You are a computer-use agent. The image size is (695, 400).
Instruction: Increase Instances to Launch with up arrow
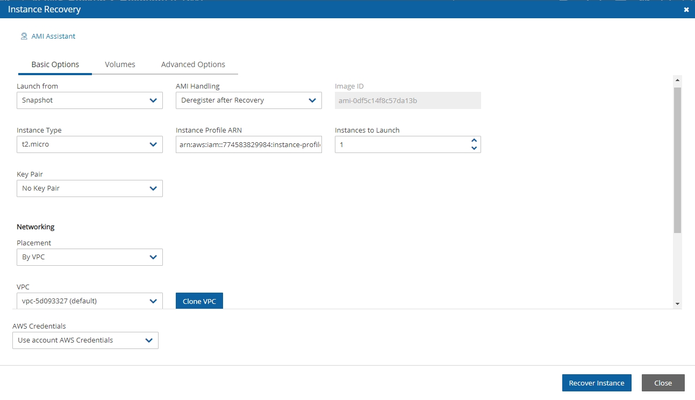[x=474, y=141]
